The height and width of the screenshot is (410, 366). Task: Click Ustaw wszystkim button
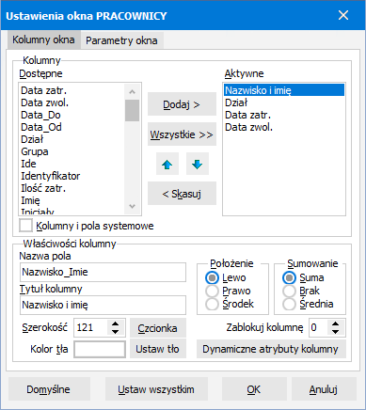[156, 389]
